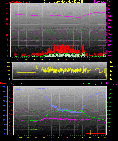Click hour 18 on the wind graph axis

click(82, 60)
